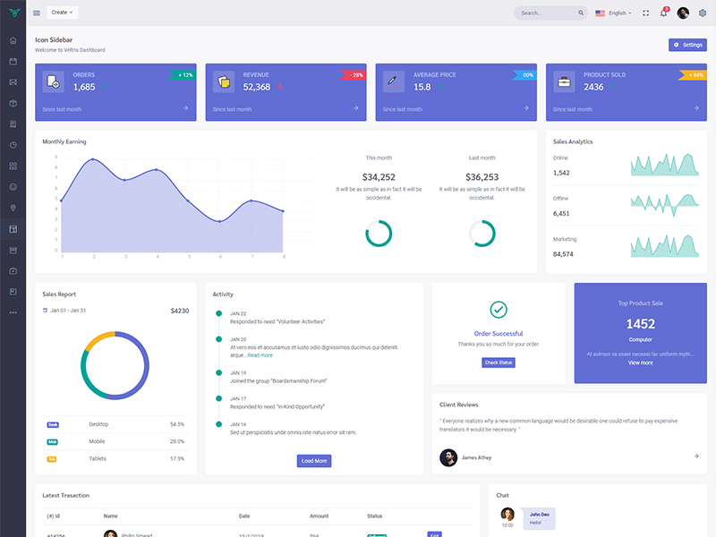
Task: Open the calendar icon in the sidebar
Action: pyautogui.click(x=13, y=62)
